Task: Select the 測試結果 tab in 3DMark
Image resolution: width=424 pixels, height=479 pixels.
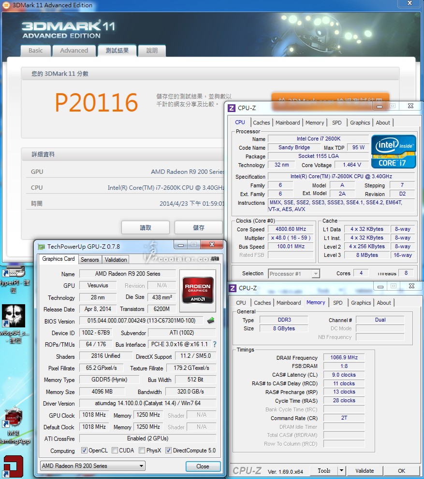Action: coord(117,51)
